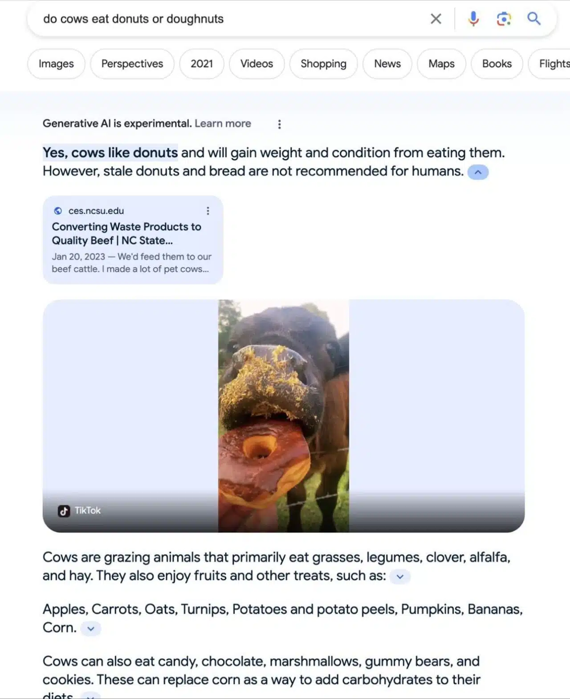Open three-dot menu on ces.ncsu.edu card
This screenshot has height=699, width=570.
[208, 211]
